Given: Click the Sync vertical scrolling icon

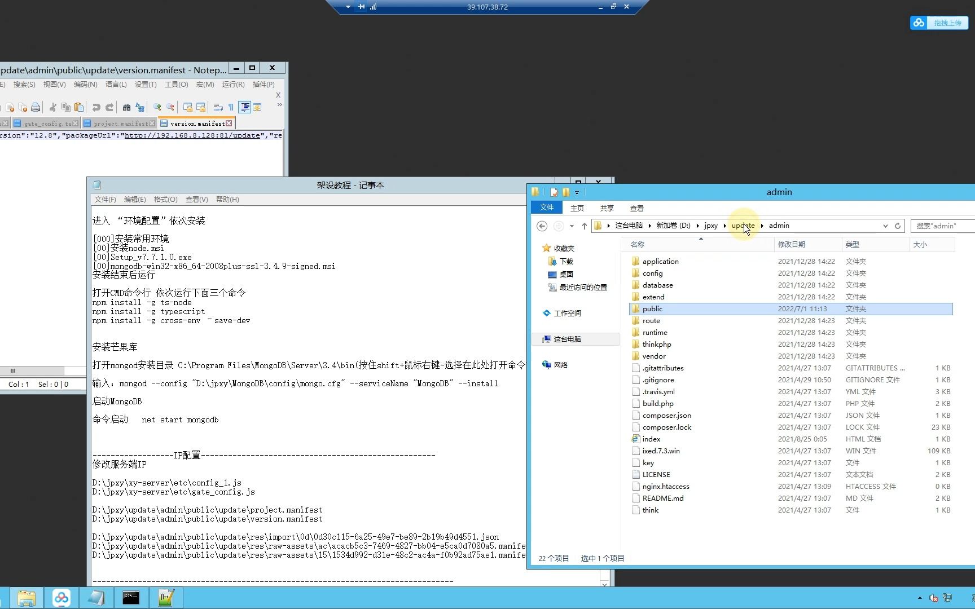Looking at the screenshot, I should (x=188, y=107).
